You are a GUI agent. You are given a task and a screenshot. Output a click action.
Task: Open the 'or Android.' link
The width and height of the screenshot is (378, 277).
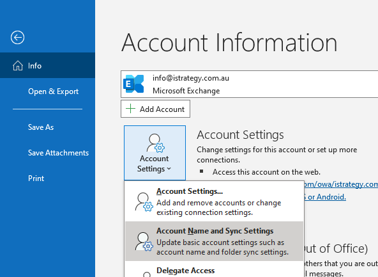[325, 197]
